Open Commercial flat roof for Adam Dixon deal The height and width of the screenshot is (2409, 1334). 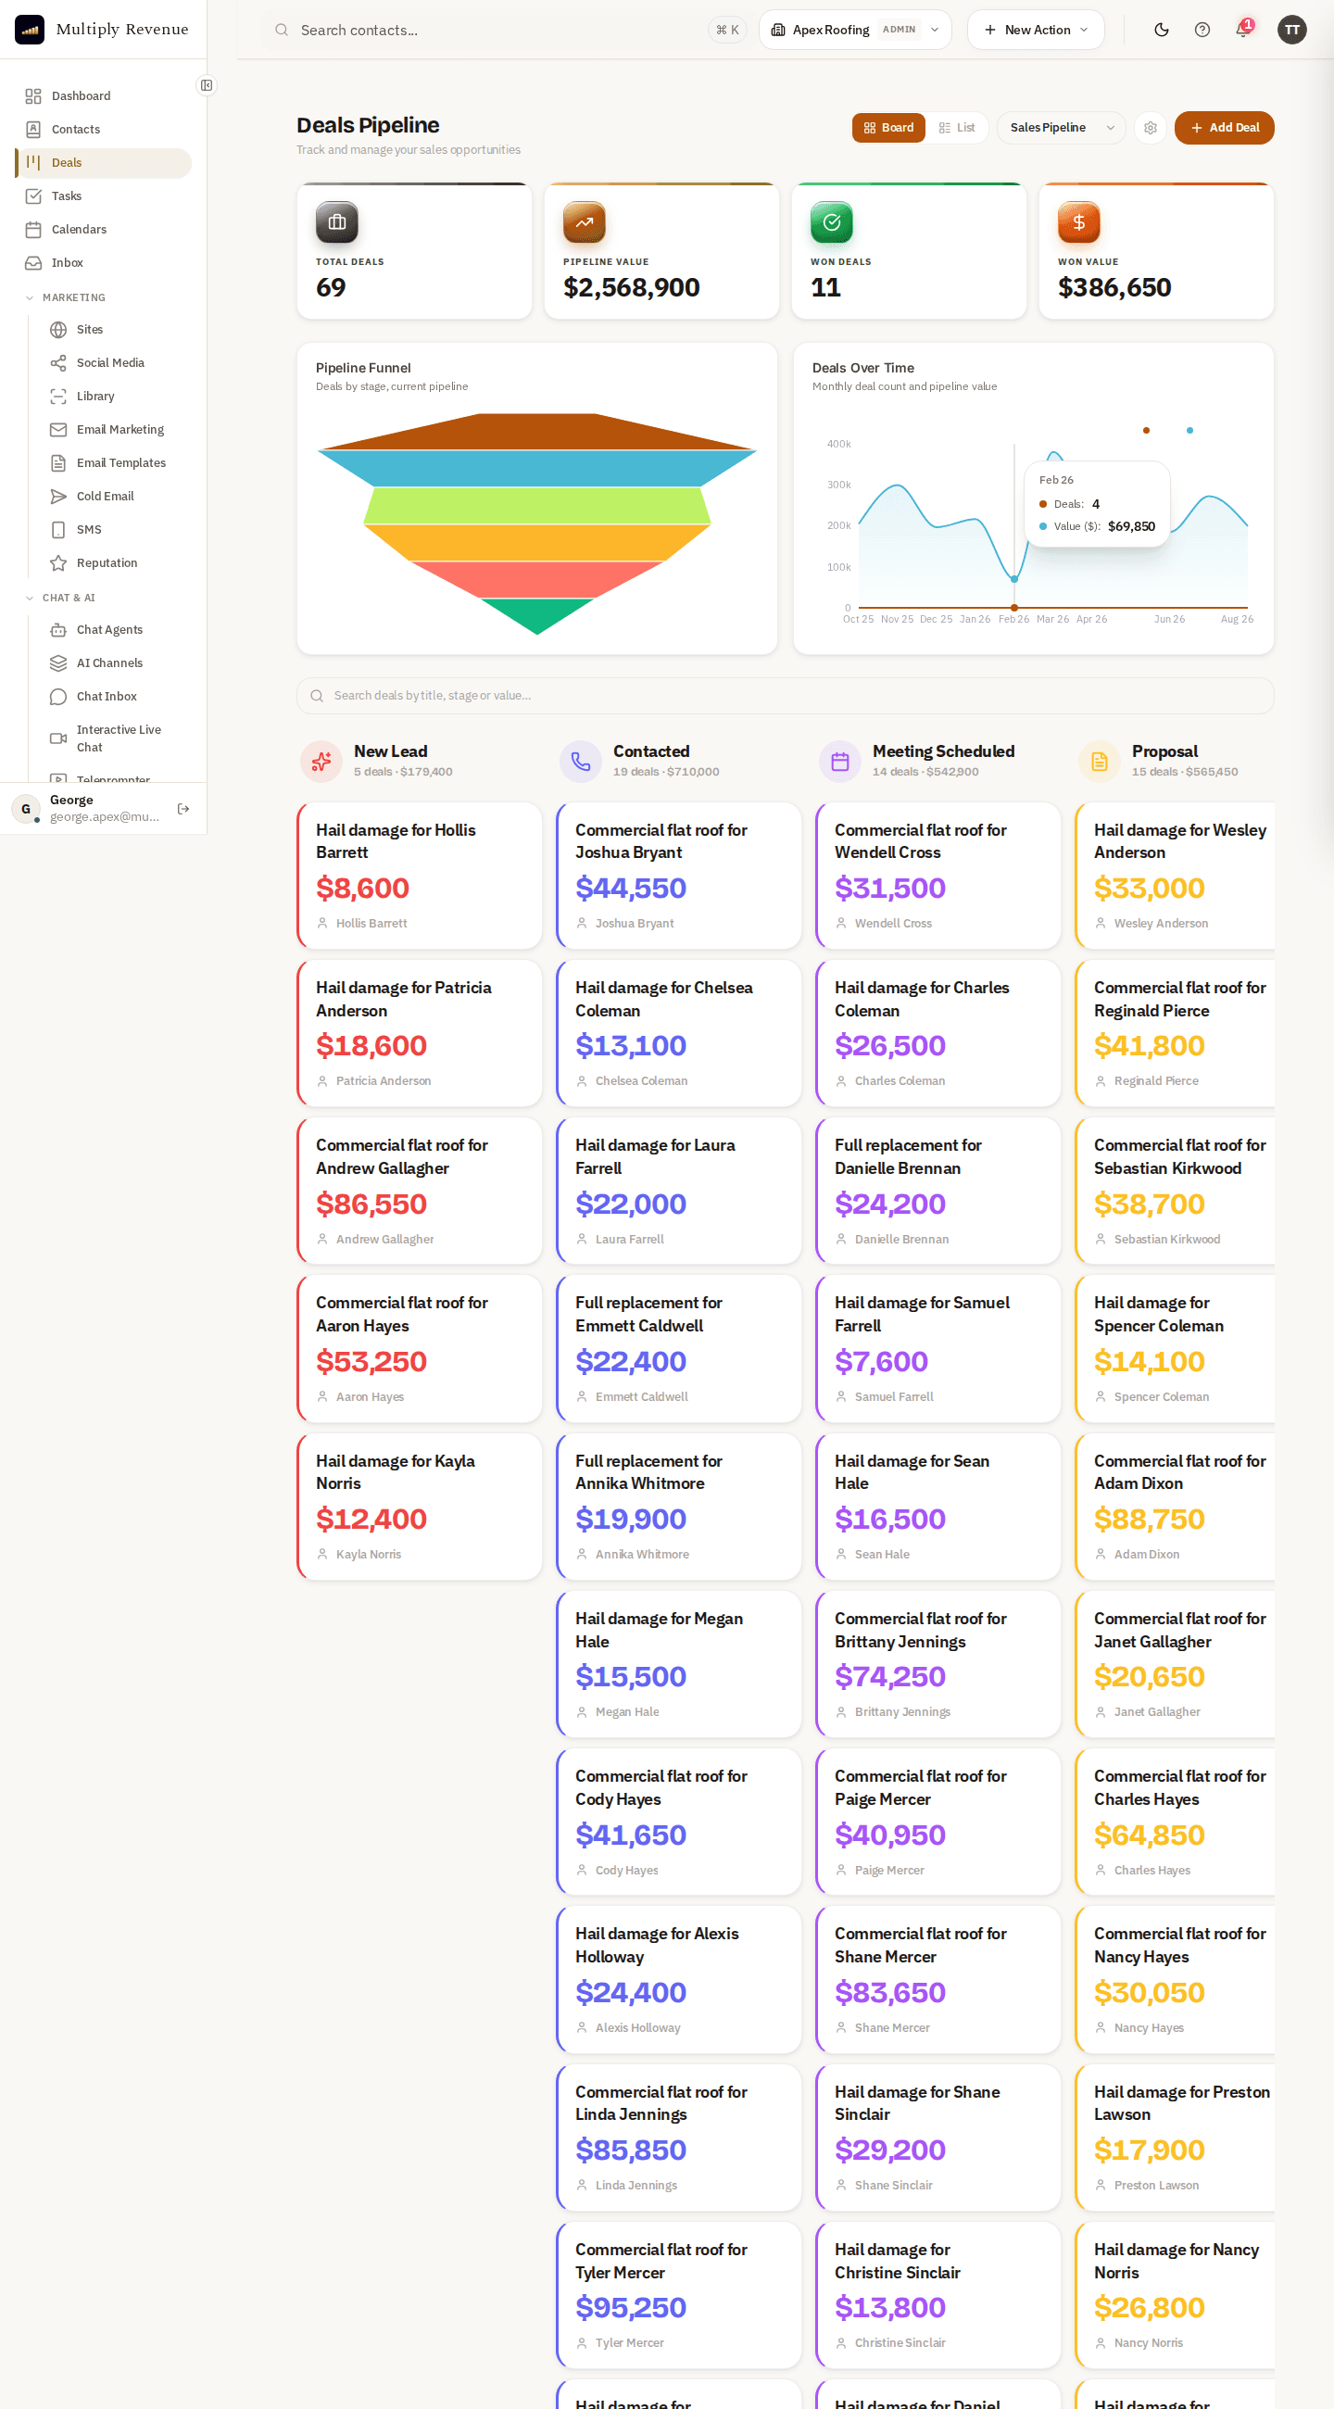tap(1176, 1507)
